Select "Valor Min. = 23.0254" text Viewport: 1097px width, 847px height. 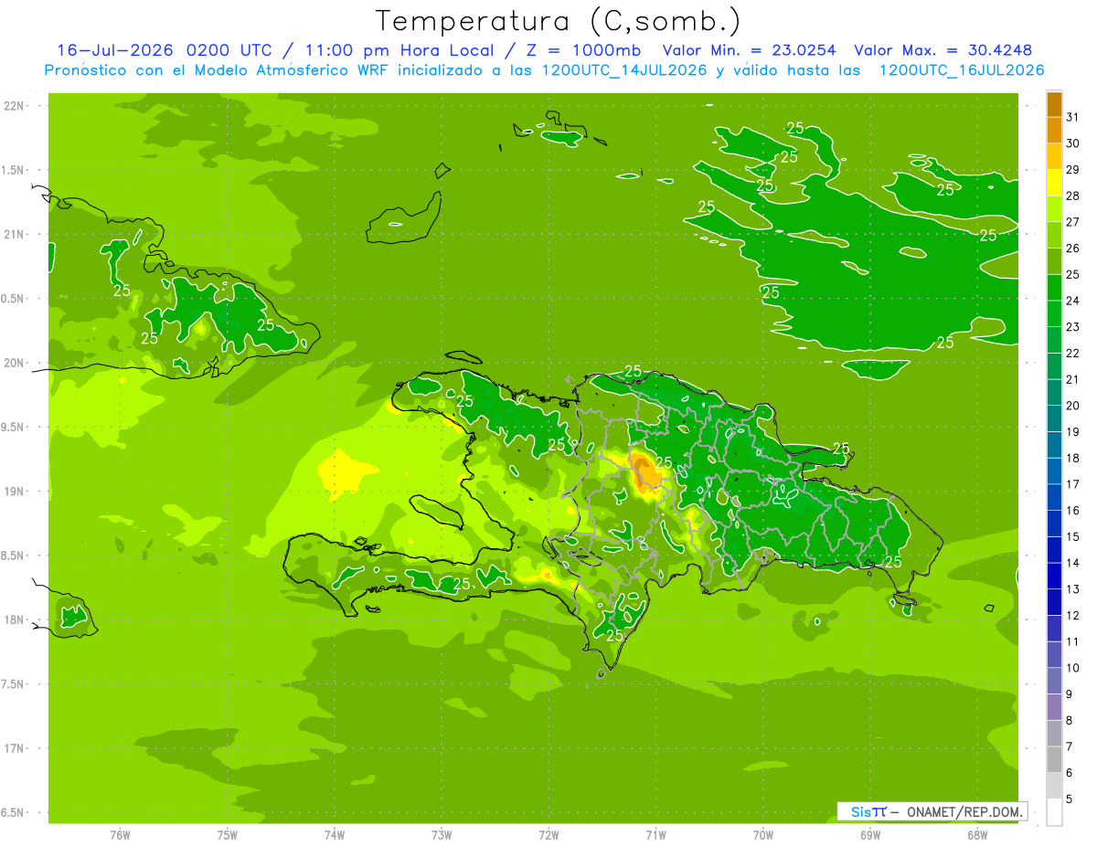click(x=751, y=50)
